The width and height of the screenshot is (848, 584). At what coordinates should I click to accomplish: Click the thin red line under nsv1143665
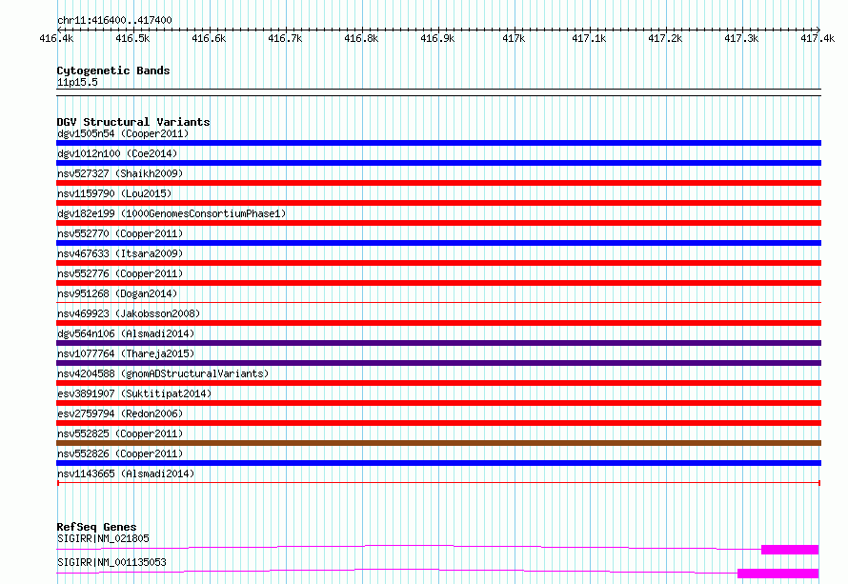[438, 482]
